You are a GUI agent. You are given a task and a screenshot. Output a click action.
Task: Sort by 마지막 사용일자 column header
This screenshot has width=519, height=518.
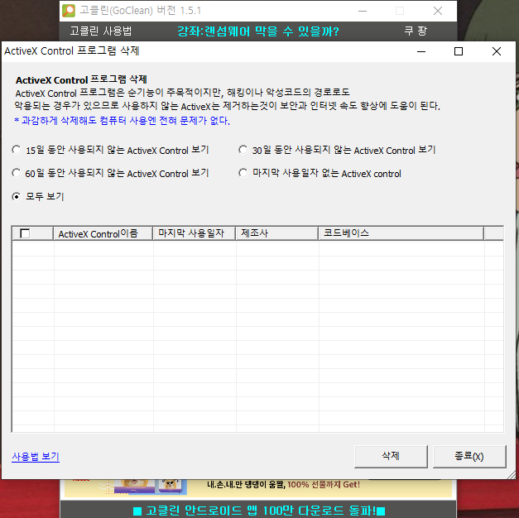pyautogui.click(x=194, y=233)
